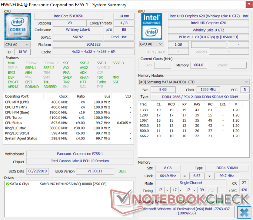Image resolution: width=253 pixels, height=220 pixels.
Task: Click the UEFI label
Action: tap(122, 171)
